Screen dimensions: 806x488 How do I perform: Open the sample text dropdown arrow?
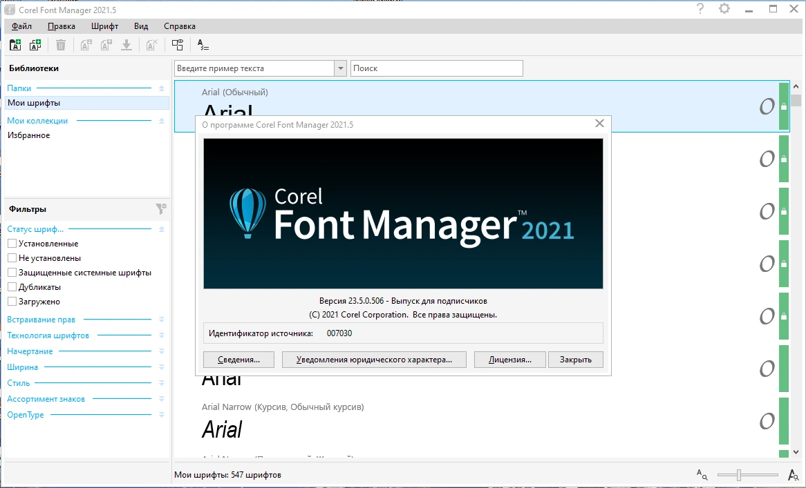click(340, 68)
